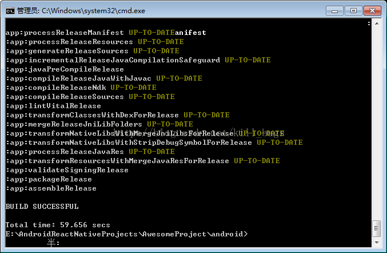Viewport: 387px width, 253px height.
Task: Click the scrollbar down arrow
Action: [x=377, y=242]
